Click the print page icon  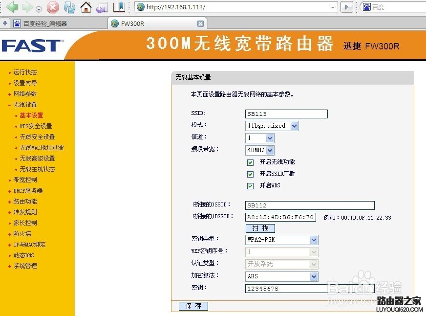click(x=101, y=7)
